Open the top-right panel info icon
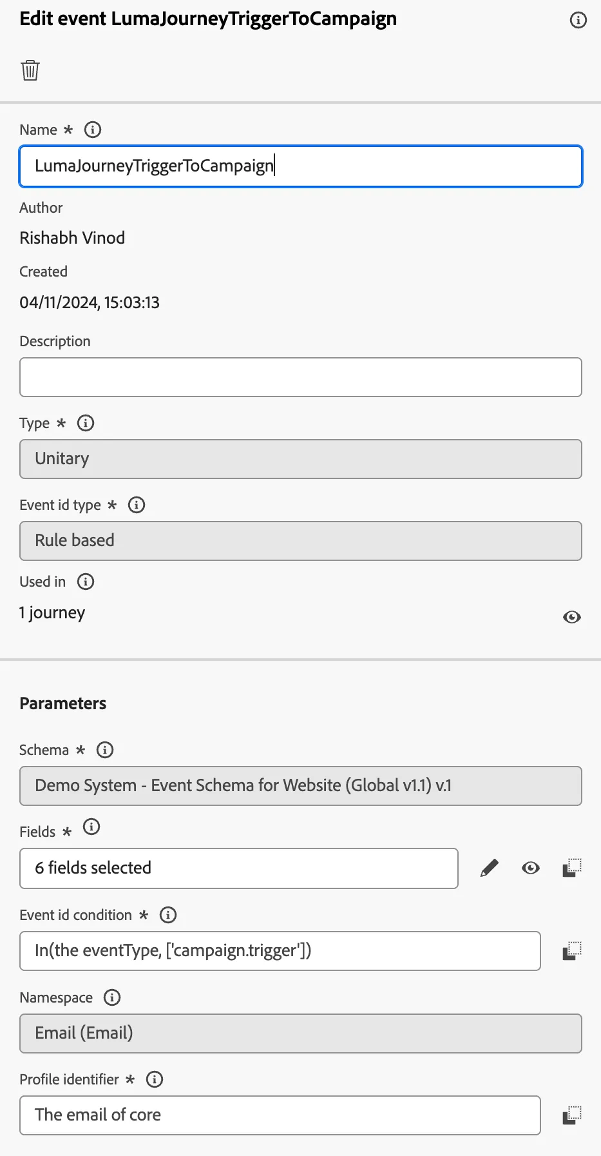The width and height of the screenshot is (601, 1156). click(578, 20)
